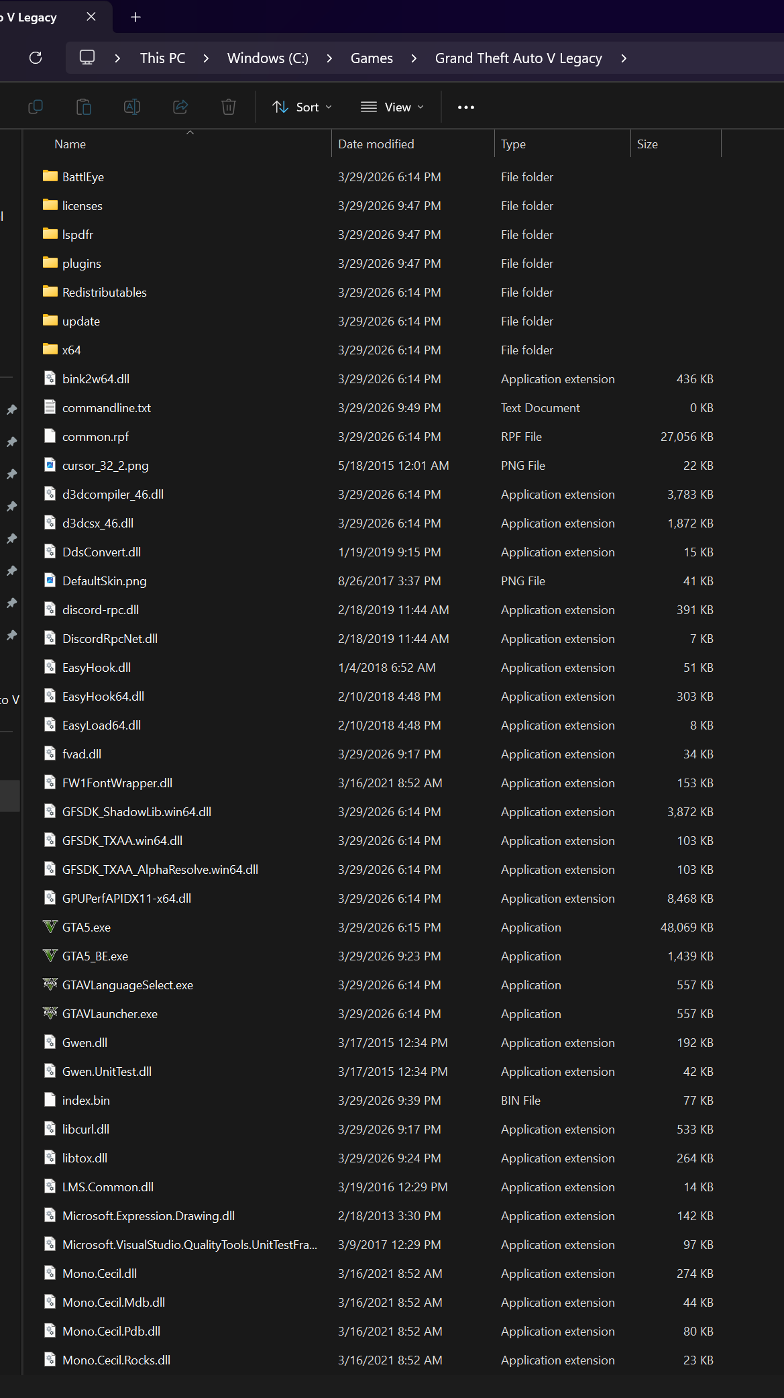Open the See more ellipsis menu
Viewport: 784px width, 1398px height.
[x=466, y=107]
